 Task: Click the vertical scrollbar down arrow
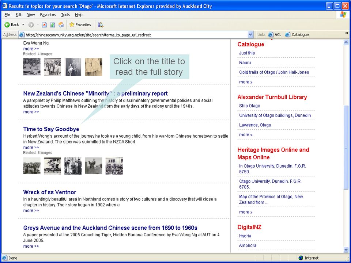click(346, 249)
